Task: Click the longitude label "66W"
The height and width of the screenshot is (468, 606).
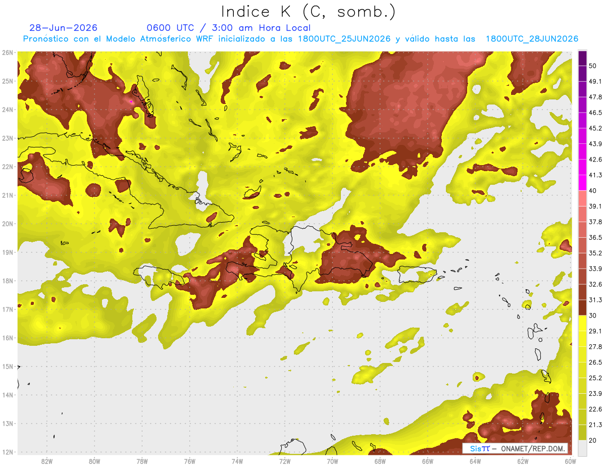Action: pyautogui.click(x=428, y=461)
